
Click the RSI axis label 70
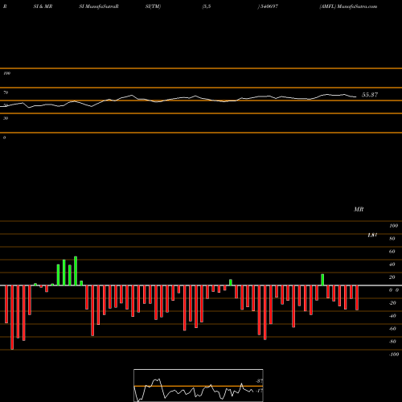[x=6, y=92]
